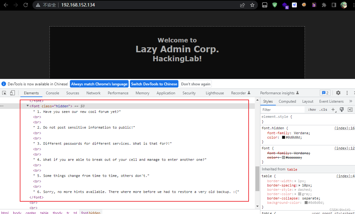Add new style rule plus icon
Image resolution: width=355 pixels, height=214 pixels.
pyautogui.click(x=333, y=109)
